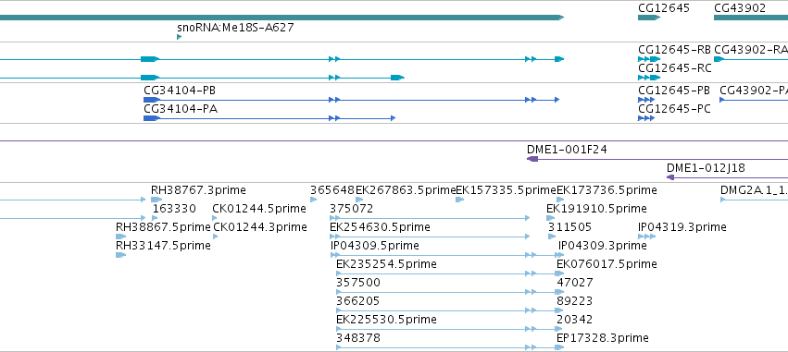Select the RH38867.5prime EST label
This screenshot has height=352, width=788.
tap(163, 227)
